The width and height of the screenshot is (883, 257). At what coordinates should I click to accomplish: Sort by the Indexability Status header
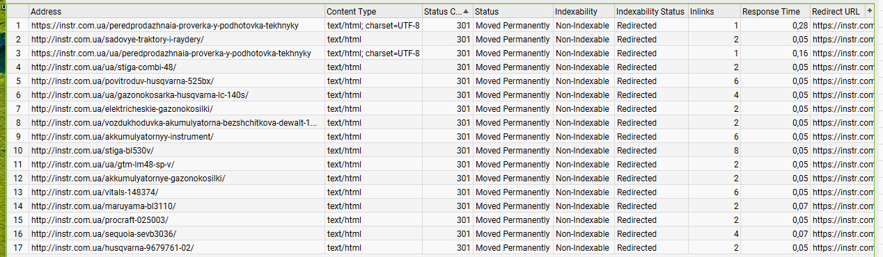(650, 12)
